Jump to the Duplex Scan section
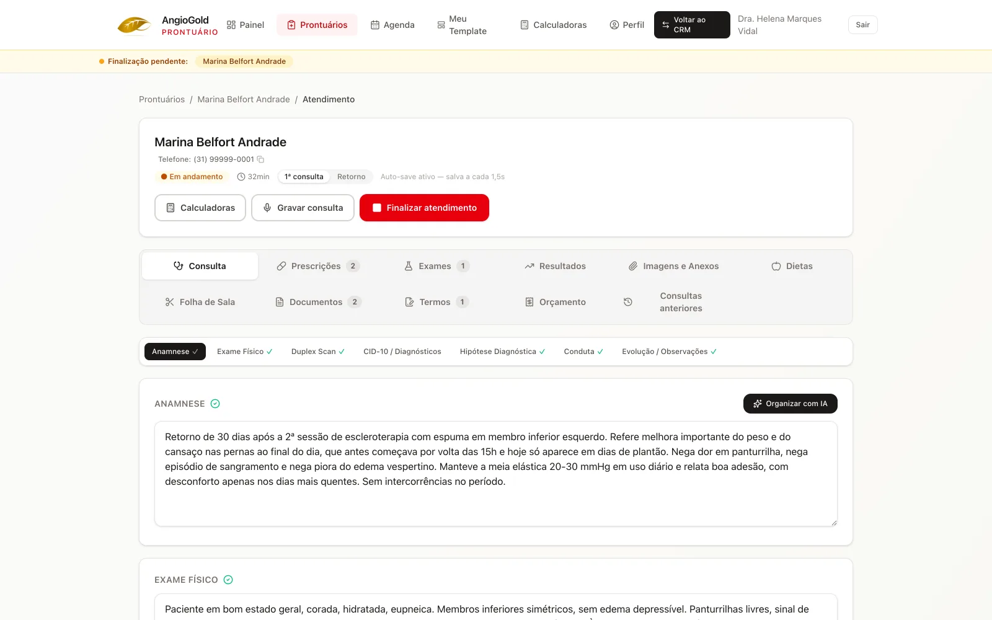The image size is (992, 620). point(318,352)
